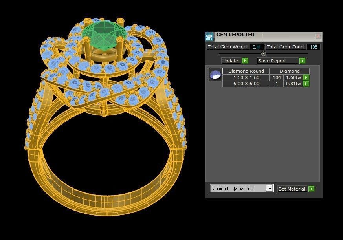The image size is (343, 240).
Task: Select the green center stone in the viewport
Action: pos(105,35)
